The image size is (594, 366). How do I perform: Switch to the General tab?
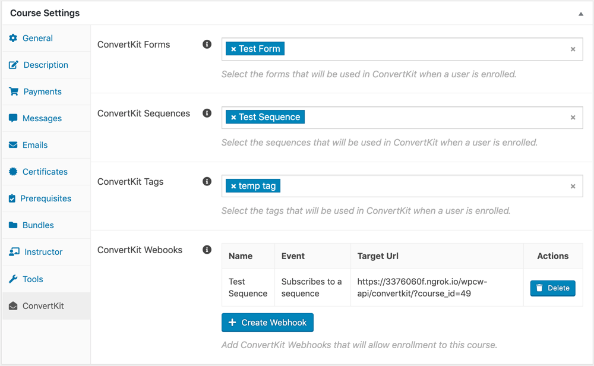tap(37, 38)
